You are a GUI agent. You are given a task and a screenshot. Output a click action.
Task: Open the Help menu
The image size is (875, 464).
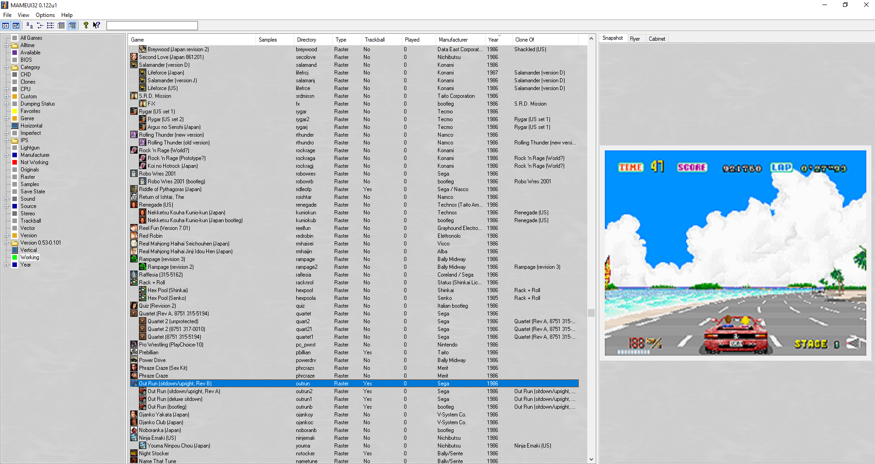click(67, 15)
